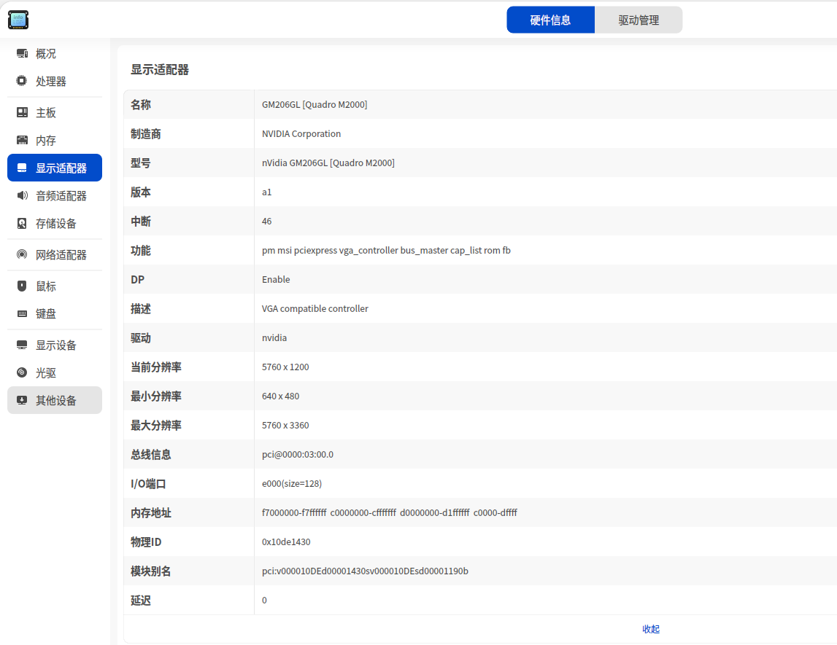
Task: Open 其他设备 in the sidebar
Action: click(55, 400)
